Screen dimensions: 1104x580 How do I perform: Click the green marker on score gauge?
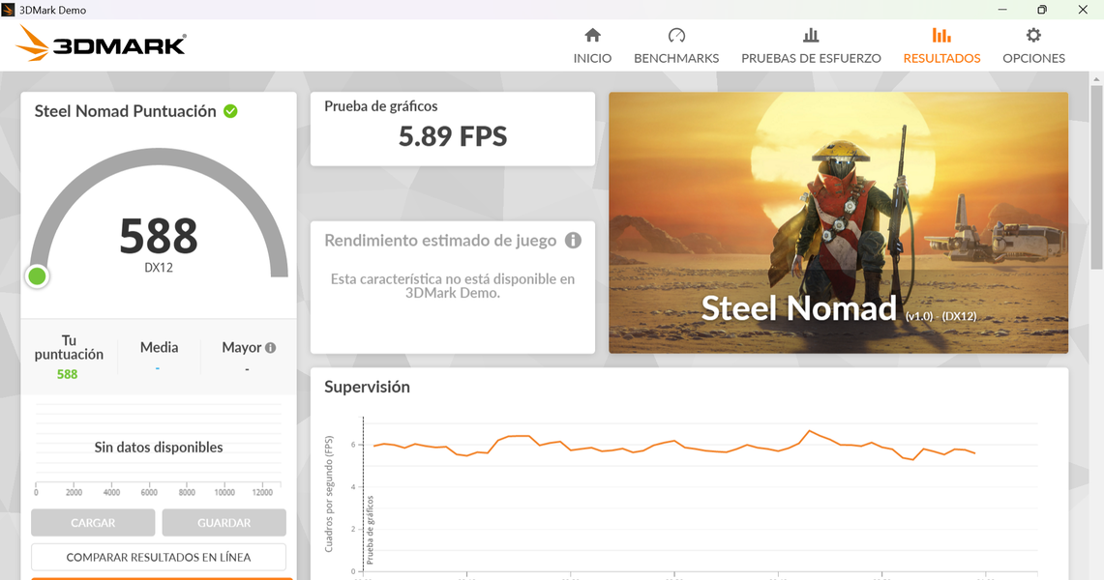pyautogui.click(x=38, y=276)
